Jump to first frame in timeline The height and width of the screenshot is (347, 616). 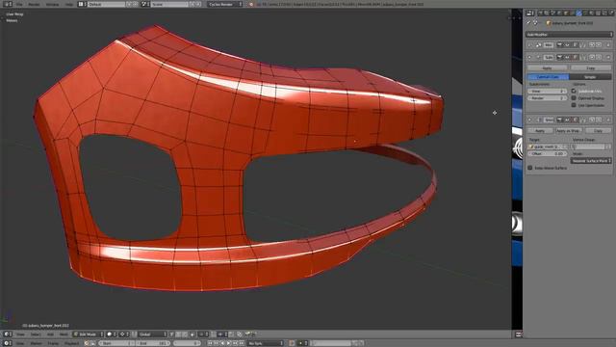tap(210, 343)
